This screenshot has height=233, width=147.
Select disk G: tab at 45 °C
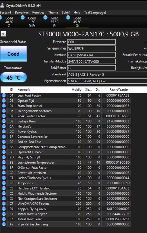point(77,22)
